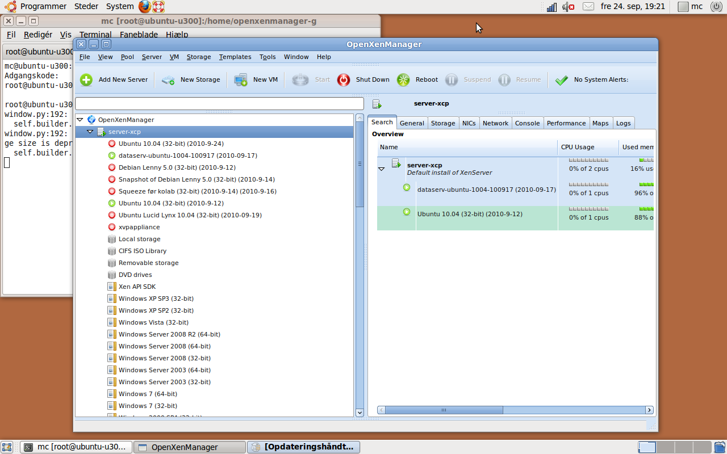Collapse the OpenXenManager root tree node
This screenshot has width=727, height=454.
click(x=80, y=120)
